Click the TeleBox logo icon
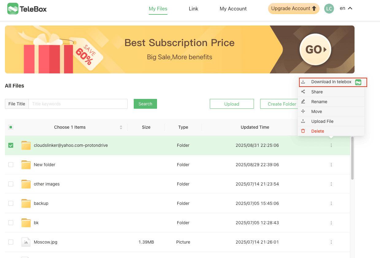 click(13, 9)
